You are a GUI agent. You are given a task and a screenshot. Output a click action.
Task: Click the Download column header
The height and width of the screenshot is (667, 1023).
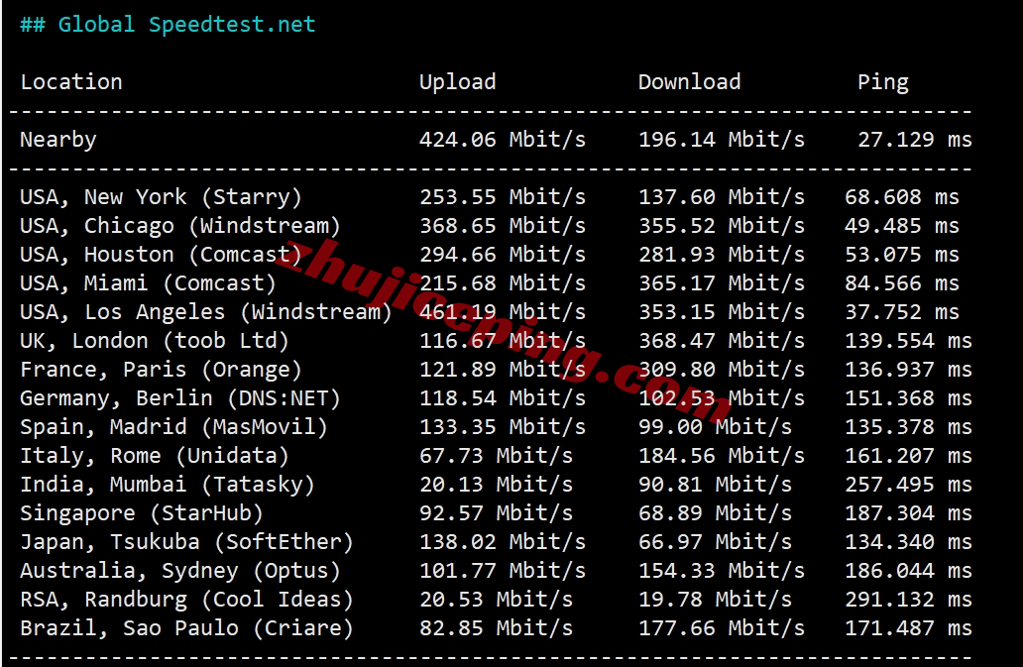(689, 82)
